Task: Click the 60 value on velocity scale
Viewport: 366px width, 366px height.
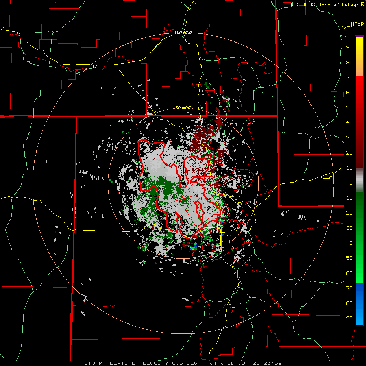Action: [x=349, y=92]
